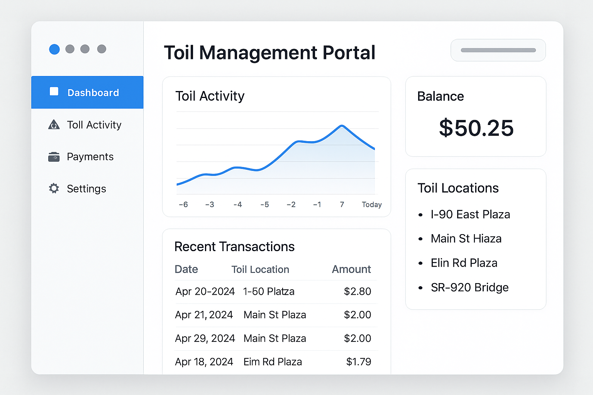
Task: Select the Payments navigation entry
Action: [90, 157]
